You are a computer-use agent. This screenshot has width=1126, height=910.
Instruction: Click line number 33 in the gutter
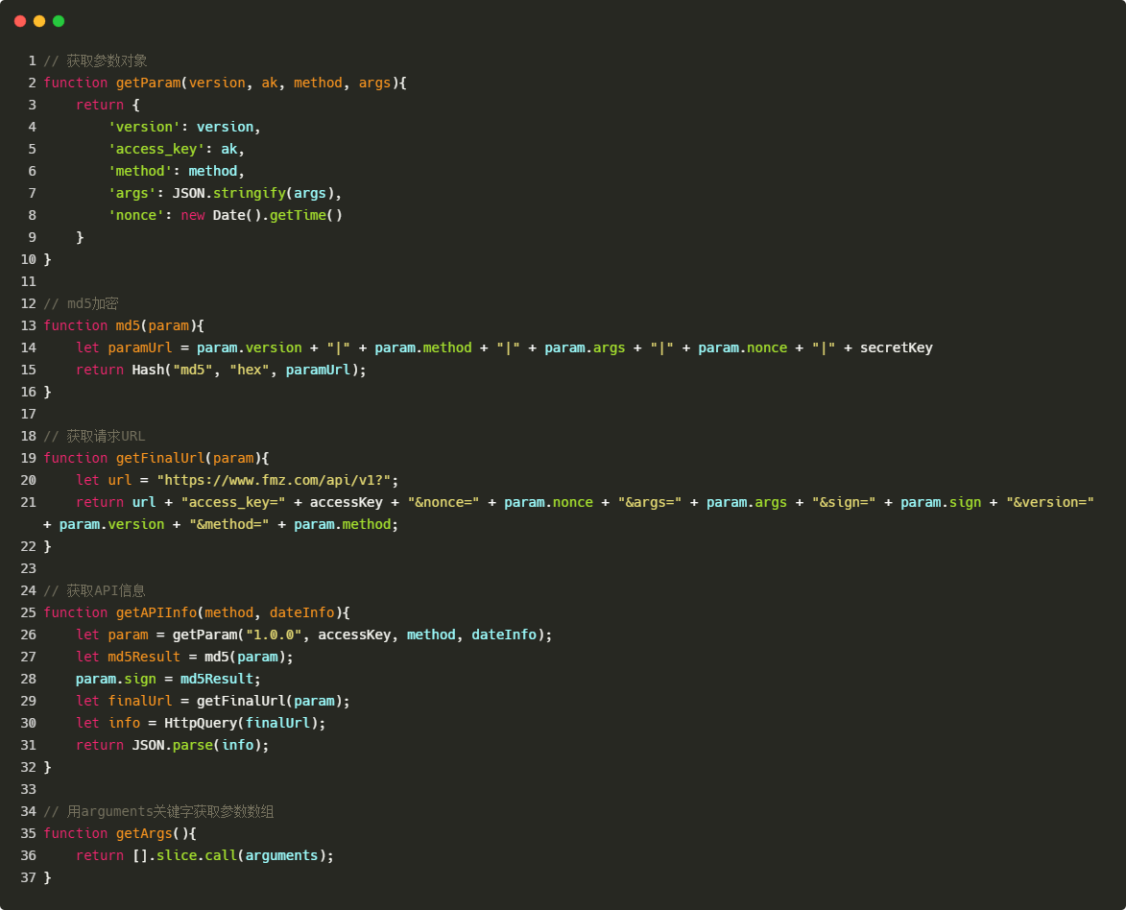pos(29,790)
